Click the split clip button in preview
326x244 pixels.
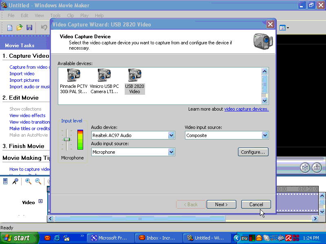click(305, 167)
